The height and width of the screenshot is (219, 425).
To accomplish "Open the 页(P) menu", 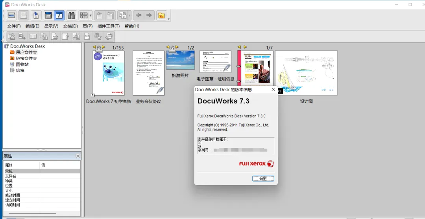I will pyautogui.click(x=87, y=26).
